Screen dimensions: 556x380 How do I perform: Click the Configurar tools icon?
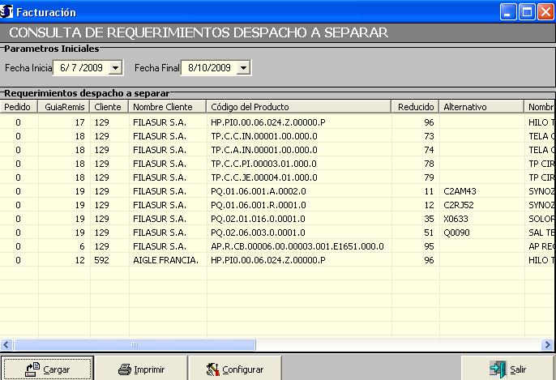coord(214,369)
